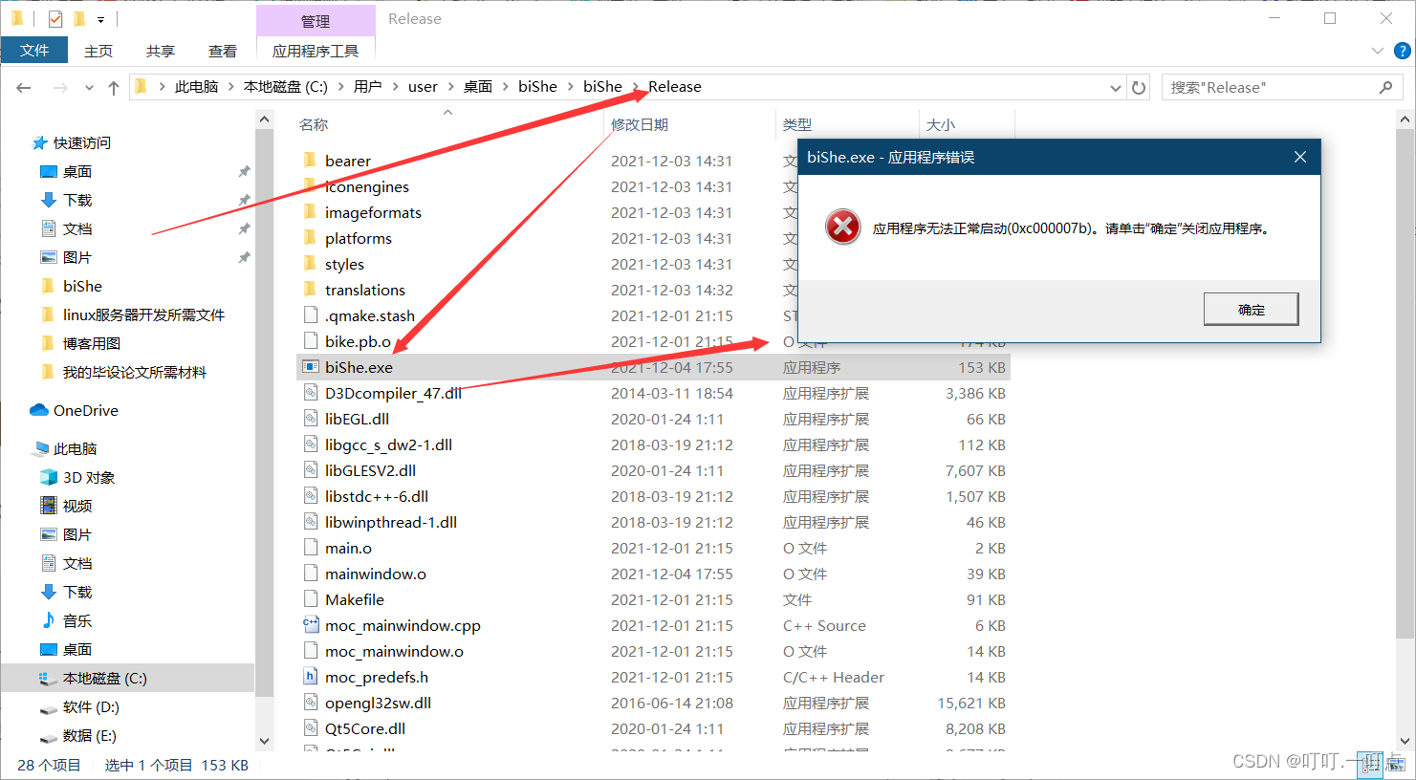
Task: Select the libwinpthread-1.dll file icon
Action: pos(310,522)
